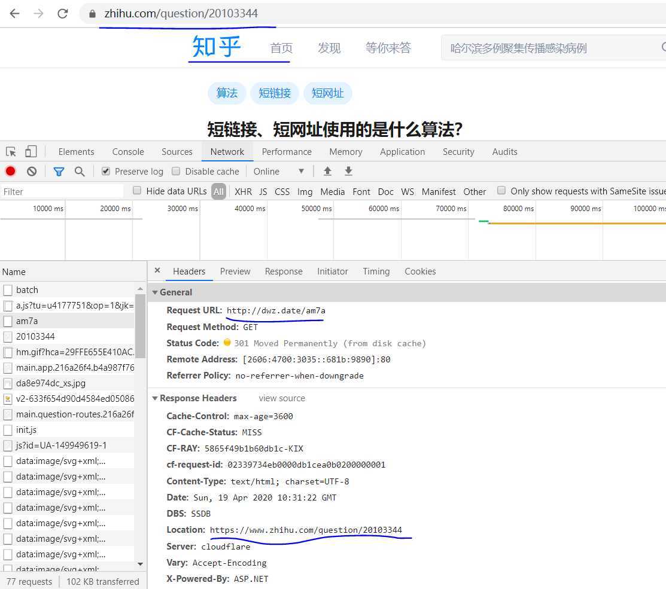This screenshot has height=589, width=666.
Task: Filter requests by Font
Action: (361, 191)
